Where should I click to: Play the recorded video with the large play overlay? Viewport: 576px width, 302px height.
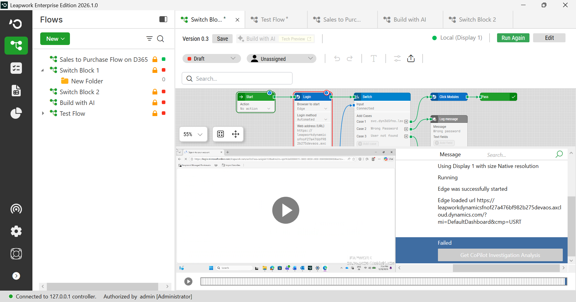[285, 210]
